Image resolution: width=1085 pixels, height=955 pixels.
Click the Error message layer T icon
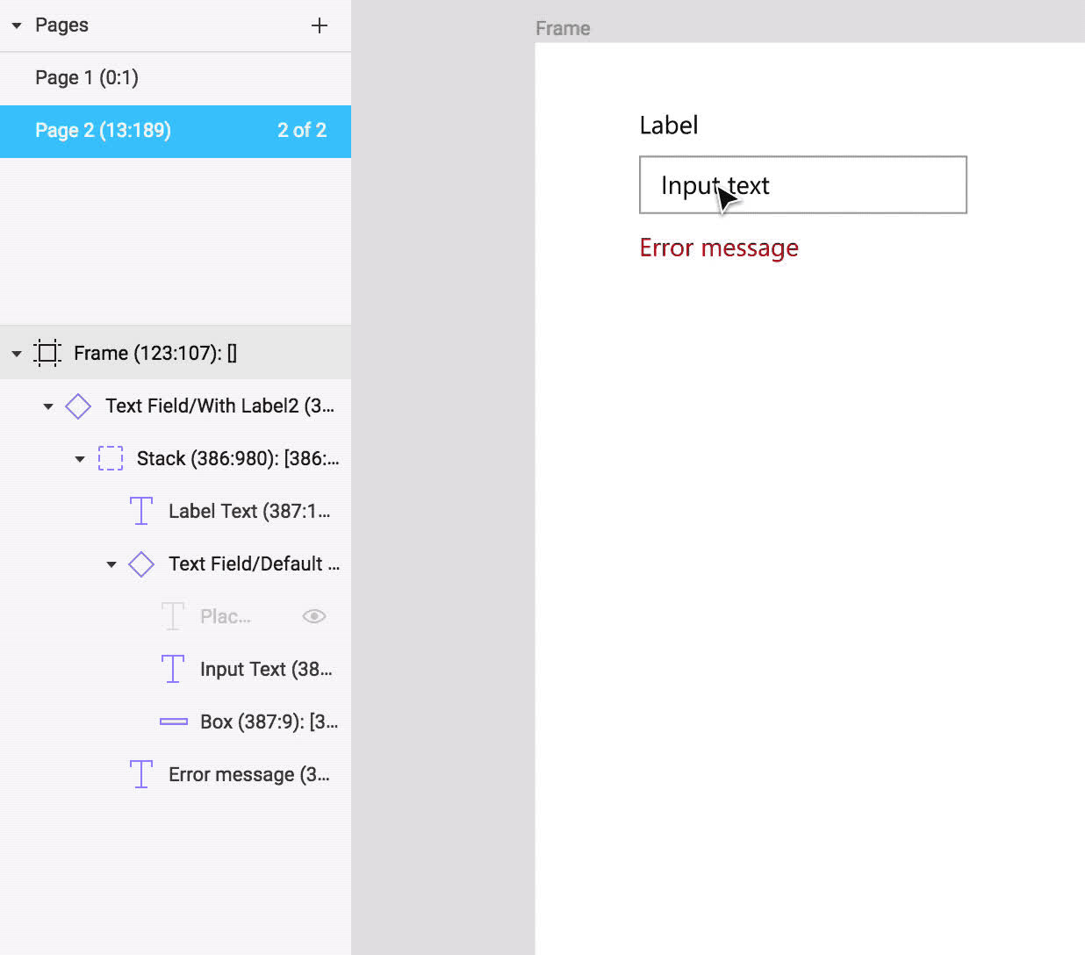[x=141, y=774]
